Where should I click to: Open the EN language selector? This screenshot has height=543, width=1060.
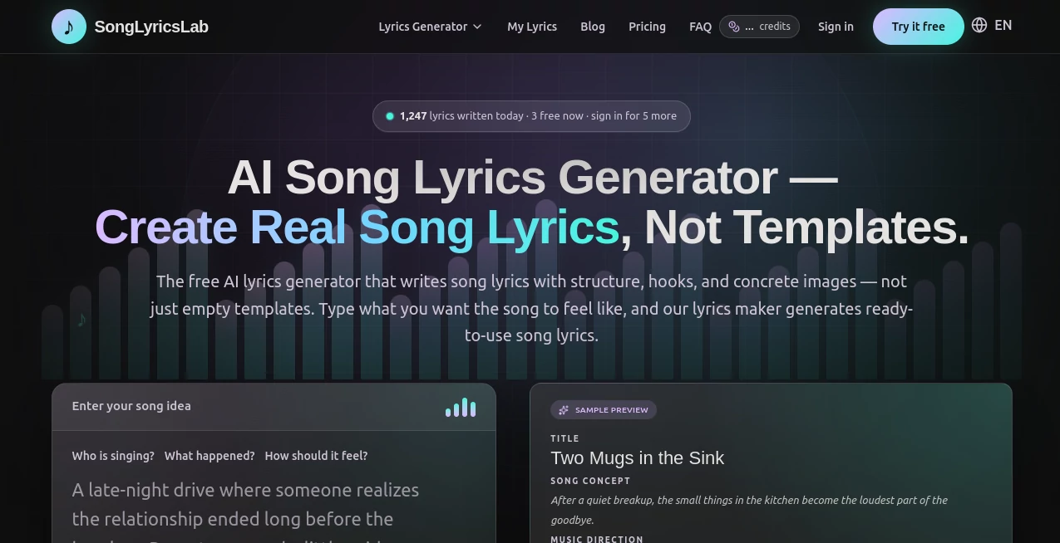[1003, 25]
